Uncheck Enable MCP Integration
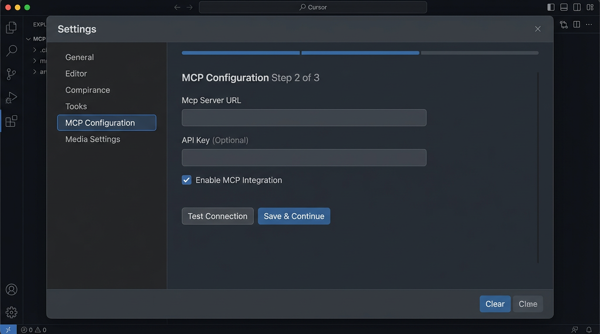600x334 pixels. point(187,180)
